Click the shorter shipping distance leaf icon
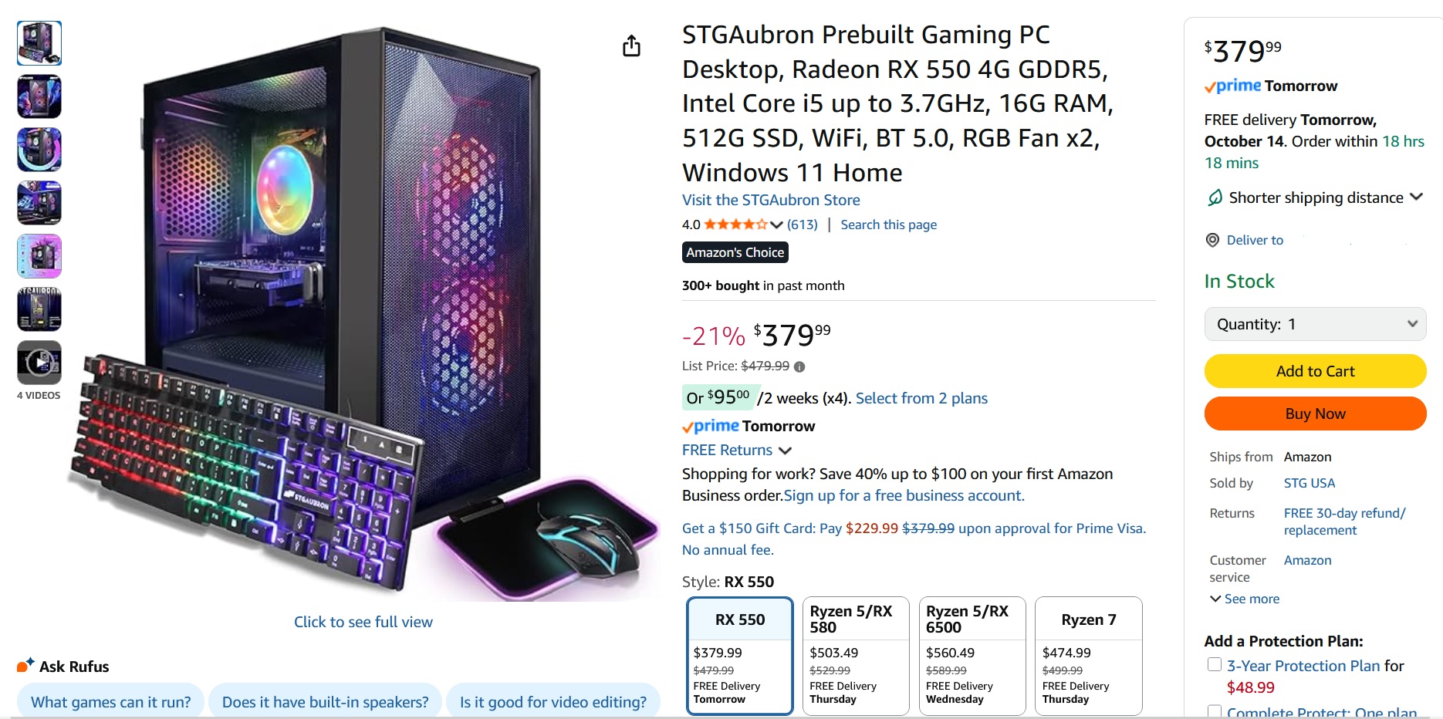 (x=1215, y=197)
